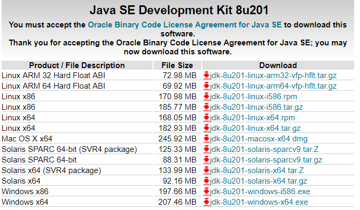
Task: Select 'Windows x64' product text
Action: tap(25, 202)
